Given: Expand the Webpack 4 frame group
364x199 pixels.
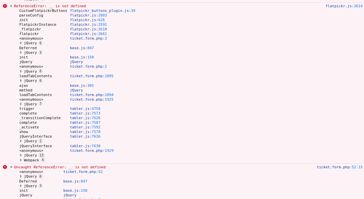Looking at the screenshot, I should coord(21,160).
